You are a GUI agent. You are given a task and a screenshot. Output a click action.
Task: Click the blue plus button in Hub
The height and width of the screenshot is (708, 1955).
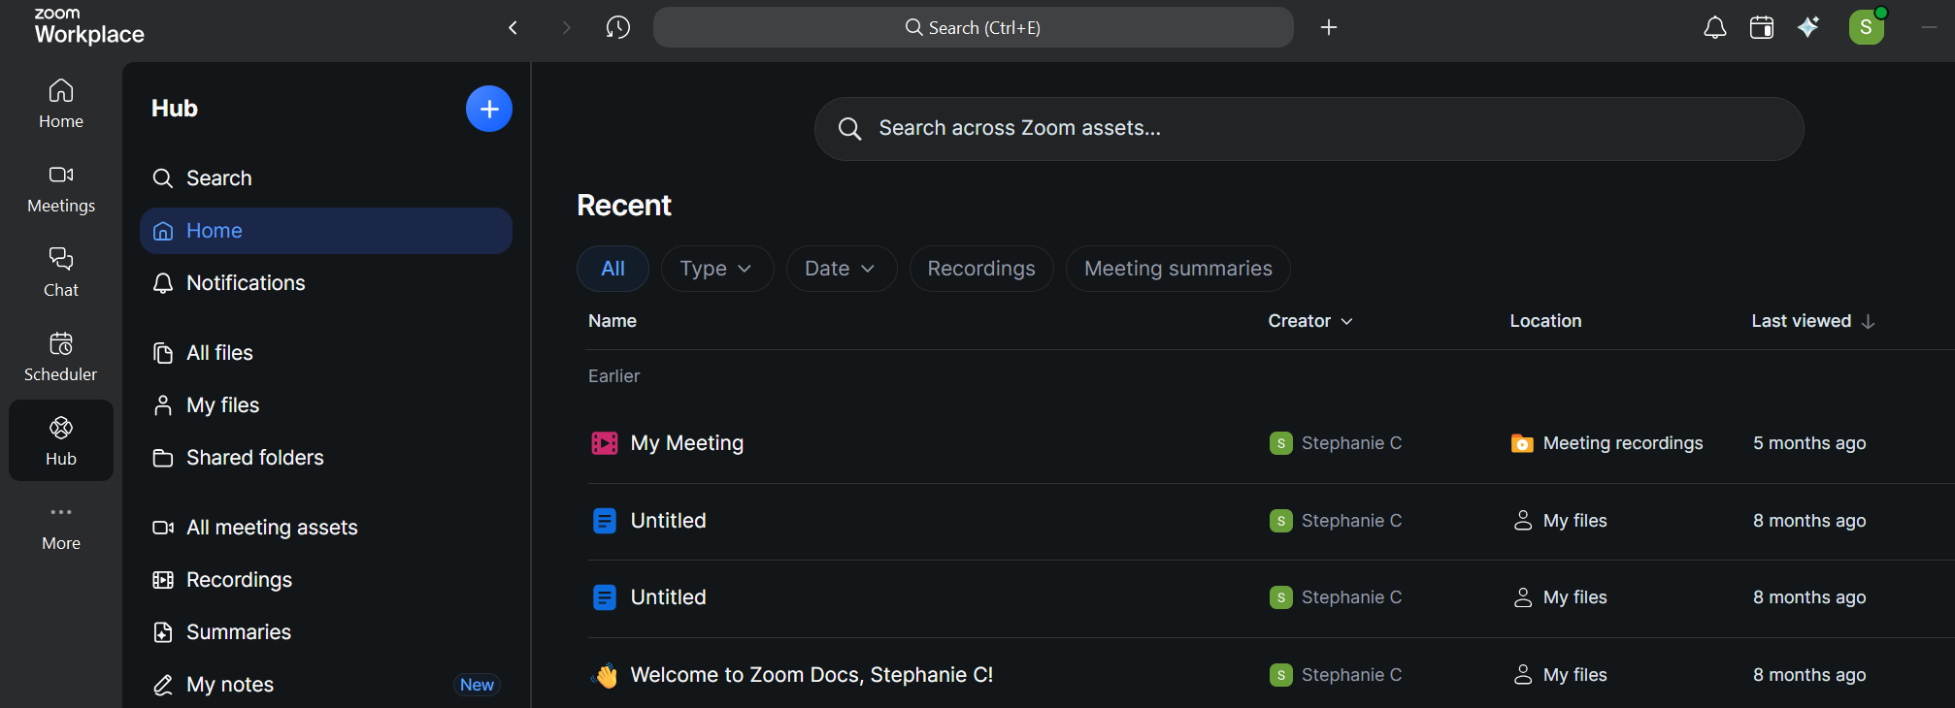coord(489,109)
